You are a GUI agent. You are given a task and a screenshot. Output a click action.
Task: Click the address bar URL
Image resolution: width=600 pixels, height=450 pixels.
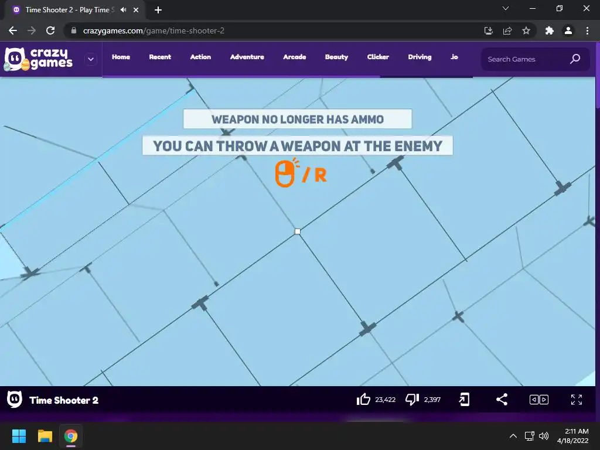pos(154,30)
